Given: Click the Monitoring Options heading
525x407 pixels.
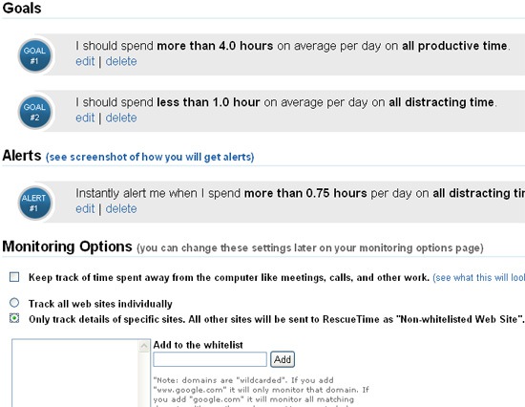Looking at the screenshot, I should coord(67,246).
